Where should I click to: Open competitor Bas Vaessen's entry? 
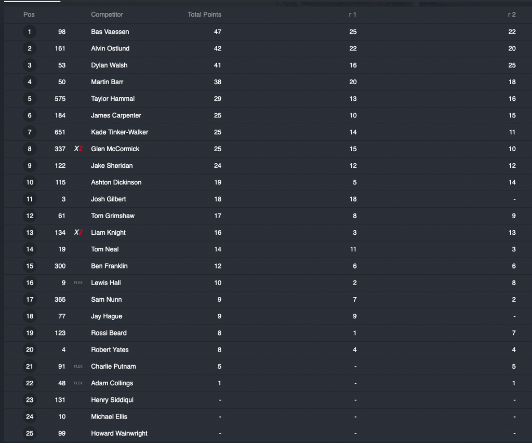pyautogui.click(x=110, y=32)
